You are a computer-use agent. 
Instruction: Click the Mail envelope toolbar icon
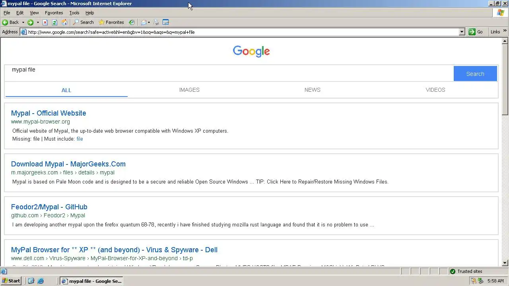point(144,22)
